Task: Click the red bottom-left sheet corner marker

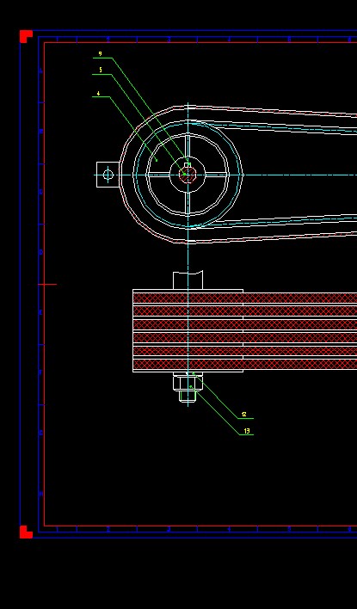Action: (x=26, y=532)
